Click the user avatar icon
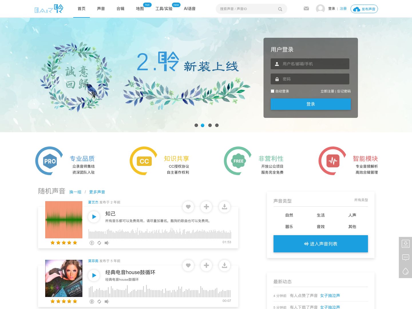The image size is (412, 309). [x=320, y=9]
